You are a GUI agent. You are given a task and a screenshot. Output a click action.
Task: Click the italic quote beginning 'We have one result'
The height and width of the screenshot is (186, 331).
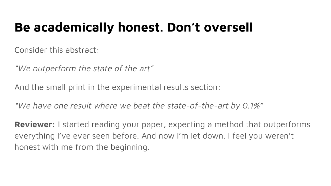click(139, 106)
